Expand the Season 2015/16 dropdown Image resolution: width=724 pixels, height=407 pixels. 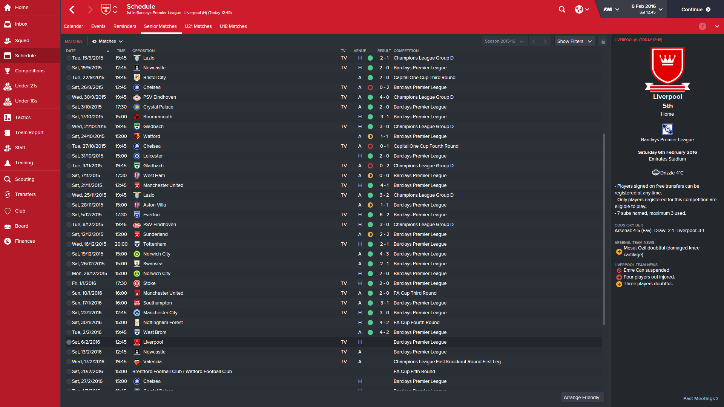(x=504, y=41)
